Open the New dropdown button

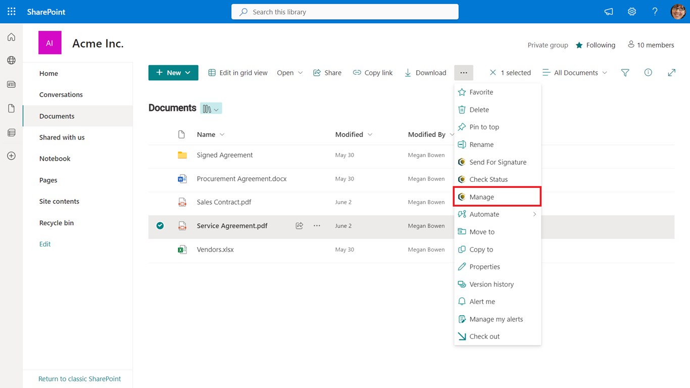(x=173, y=73)
